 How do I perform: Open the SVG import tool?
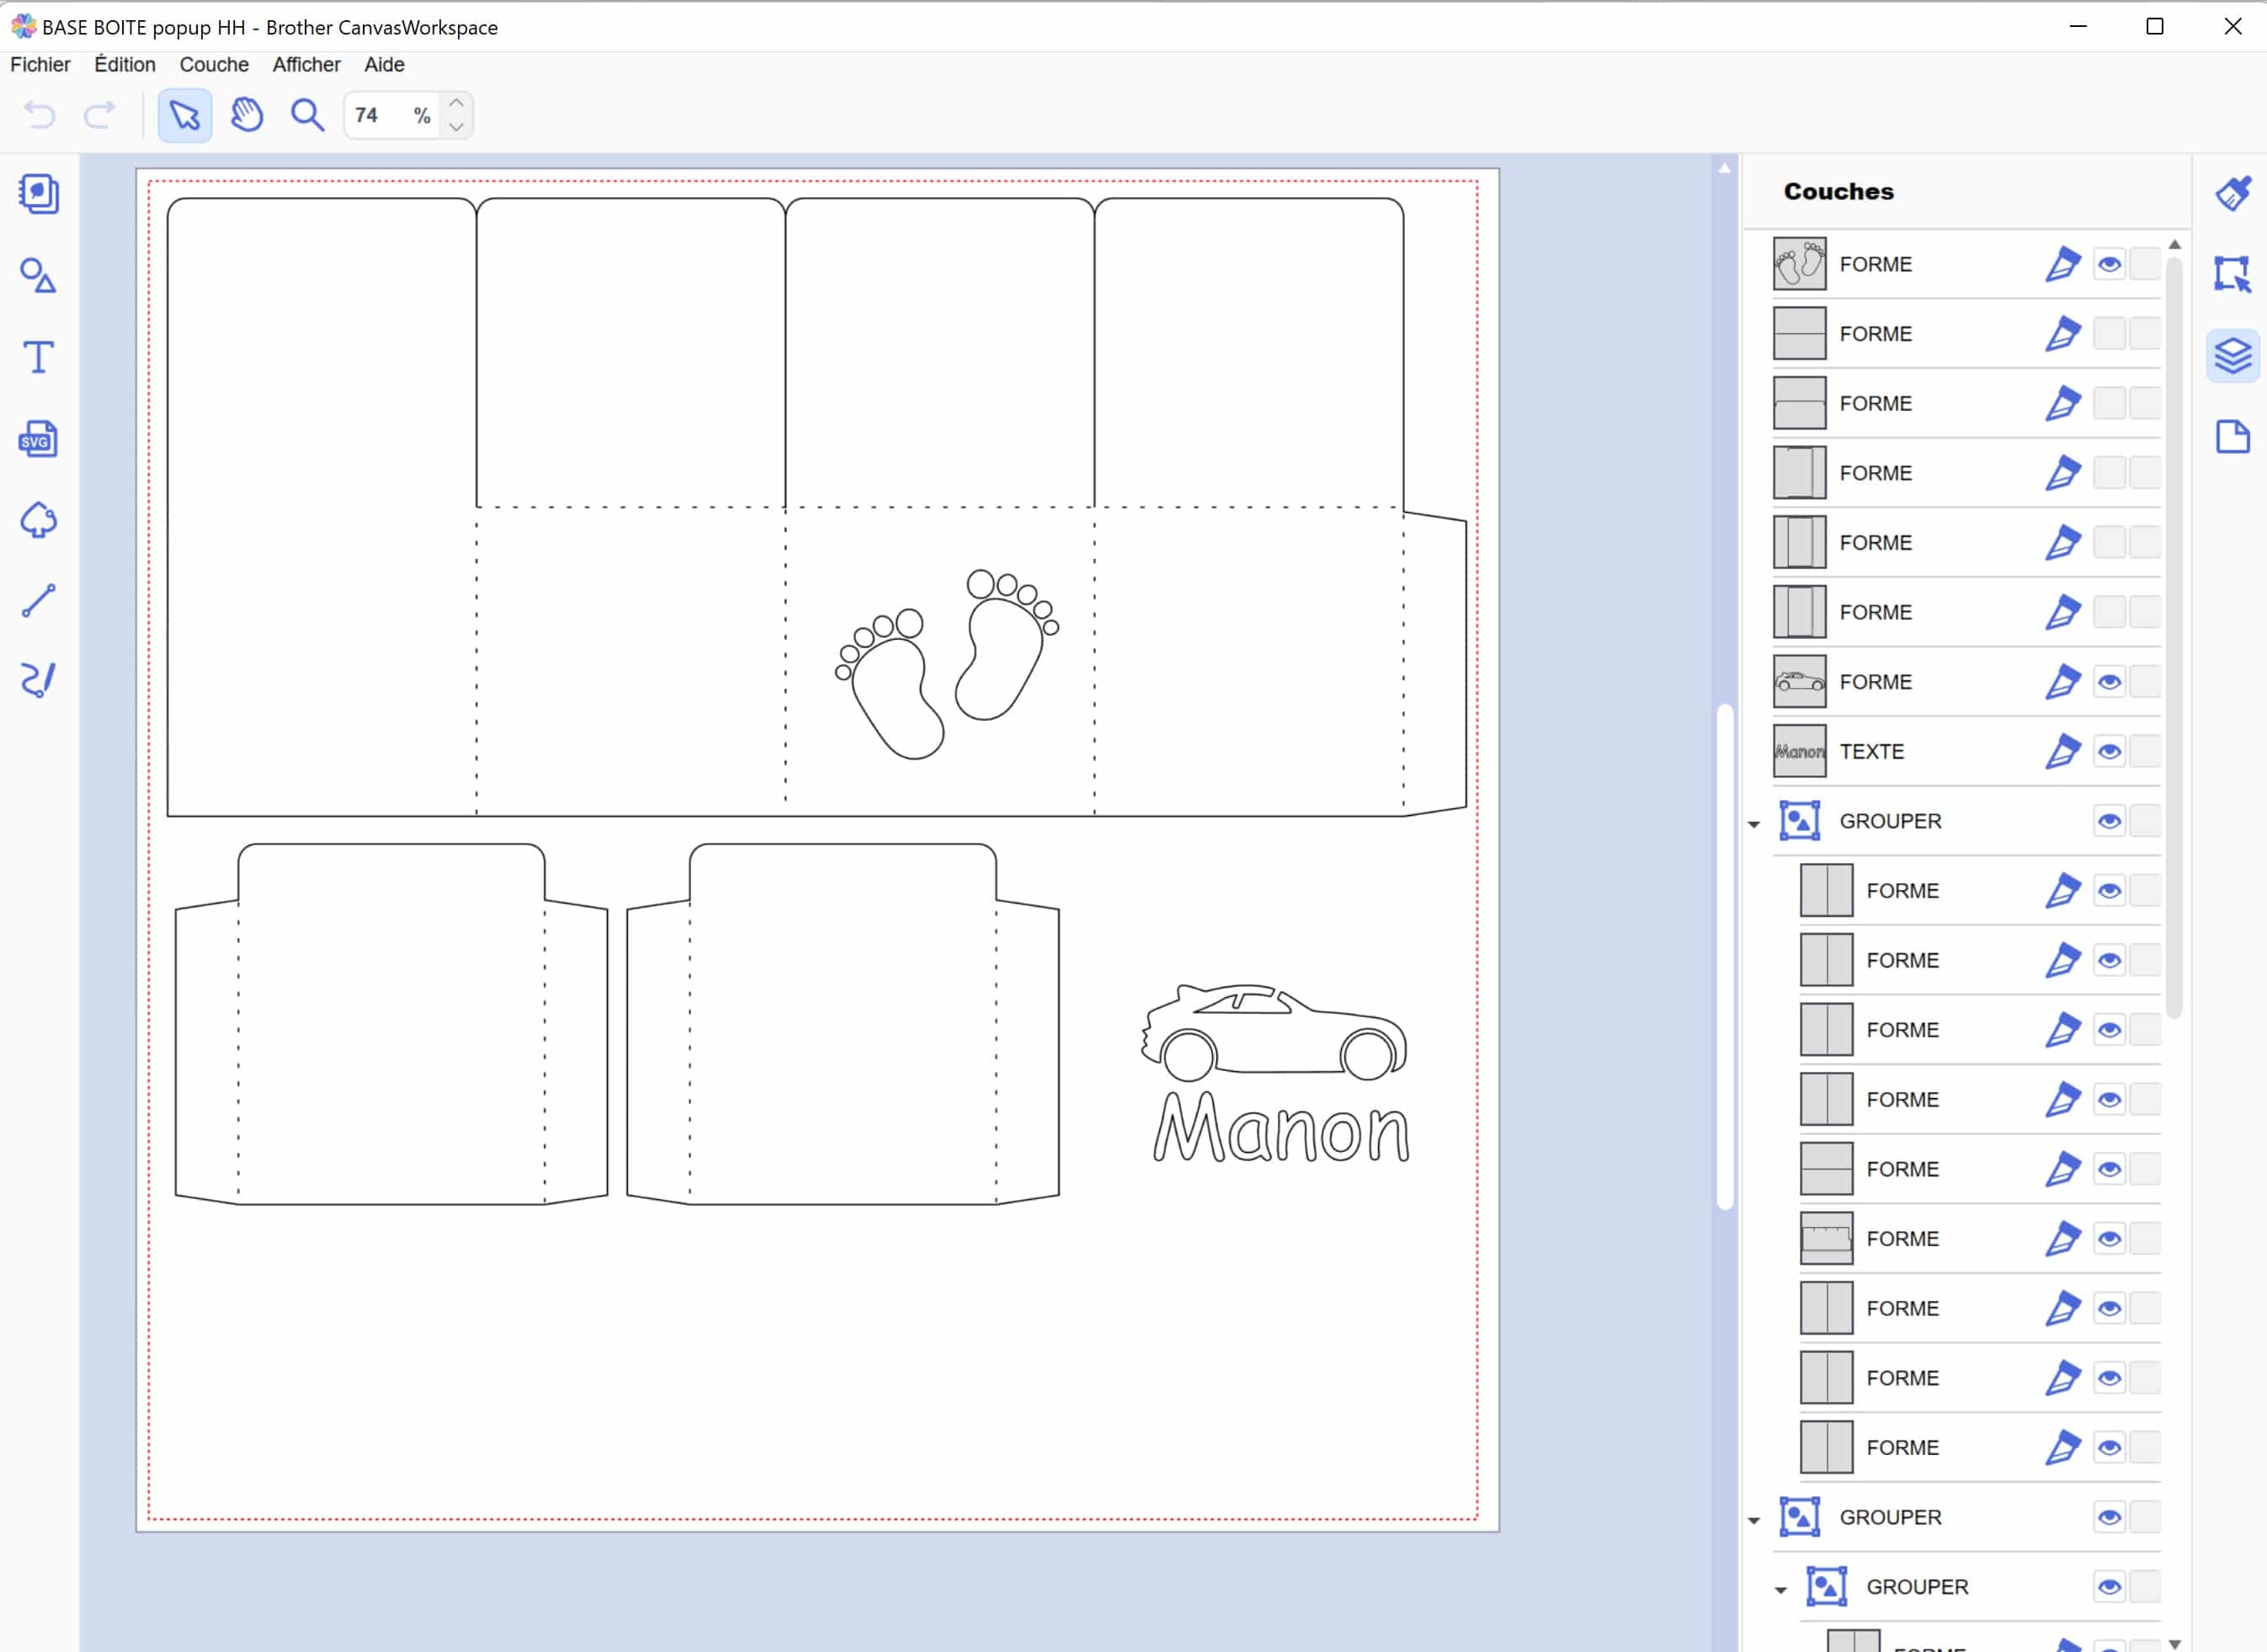tap(38, 439)
